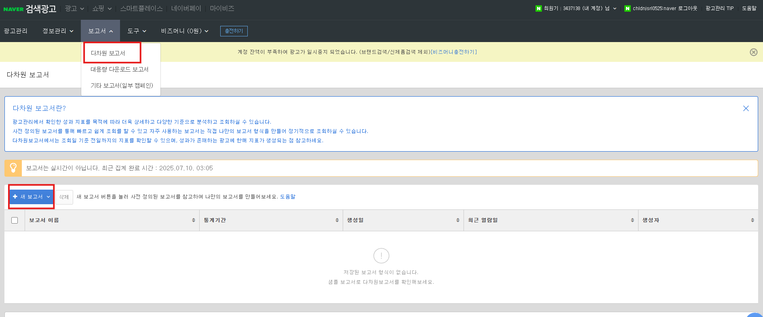Viewport: 763px width, 317px height.
Task: Sort by 최근 열람일 column arrows
Action: coord(632,220)
